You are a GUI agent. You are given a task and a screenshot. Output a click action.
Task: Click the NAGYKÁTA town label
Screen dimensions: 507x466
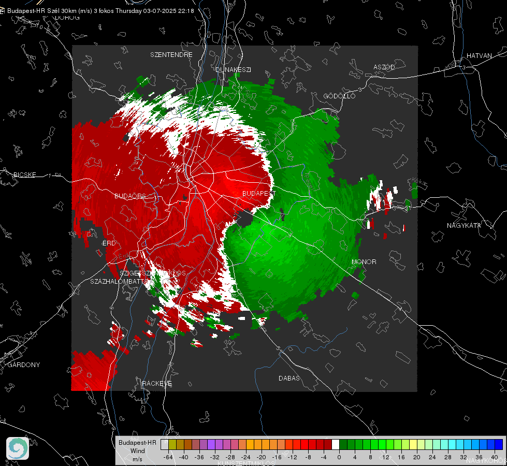(x=464, y=225)
